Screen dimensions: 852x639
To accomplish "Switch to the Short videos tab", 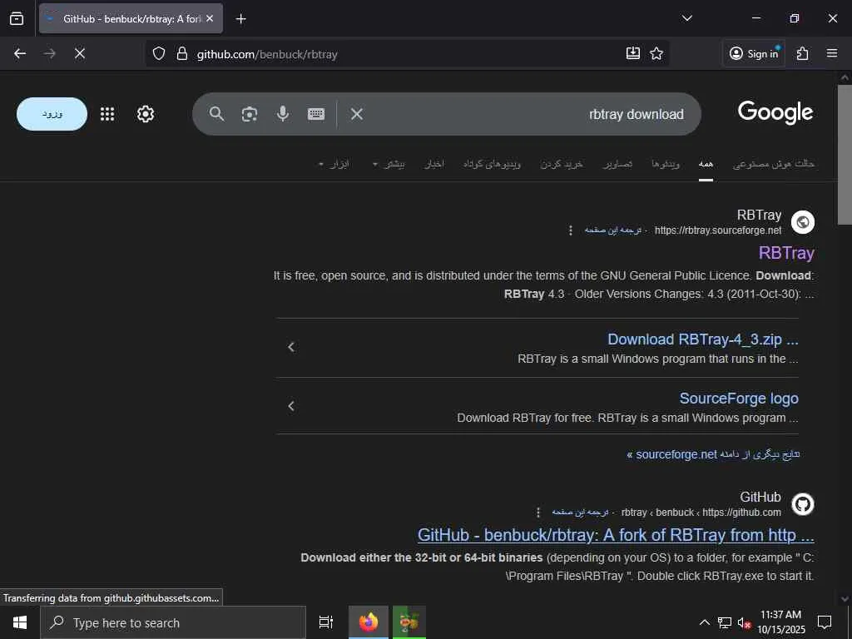I will 492,164.
